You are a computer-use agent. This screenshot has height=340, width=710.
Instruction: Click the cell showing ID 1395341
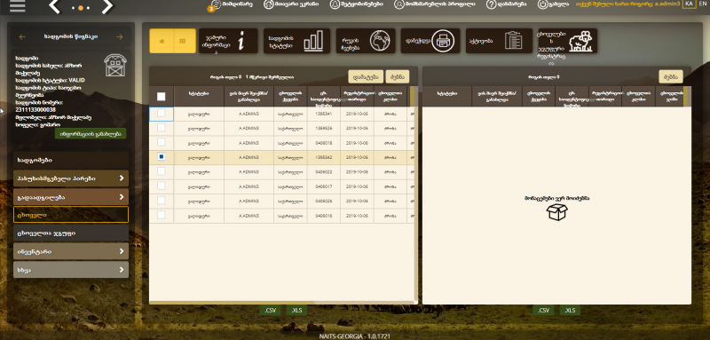click(x=324, y=115)
